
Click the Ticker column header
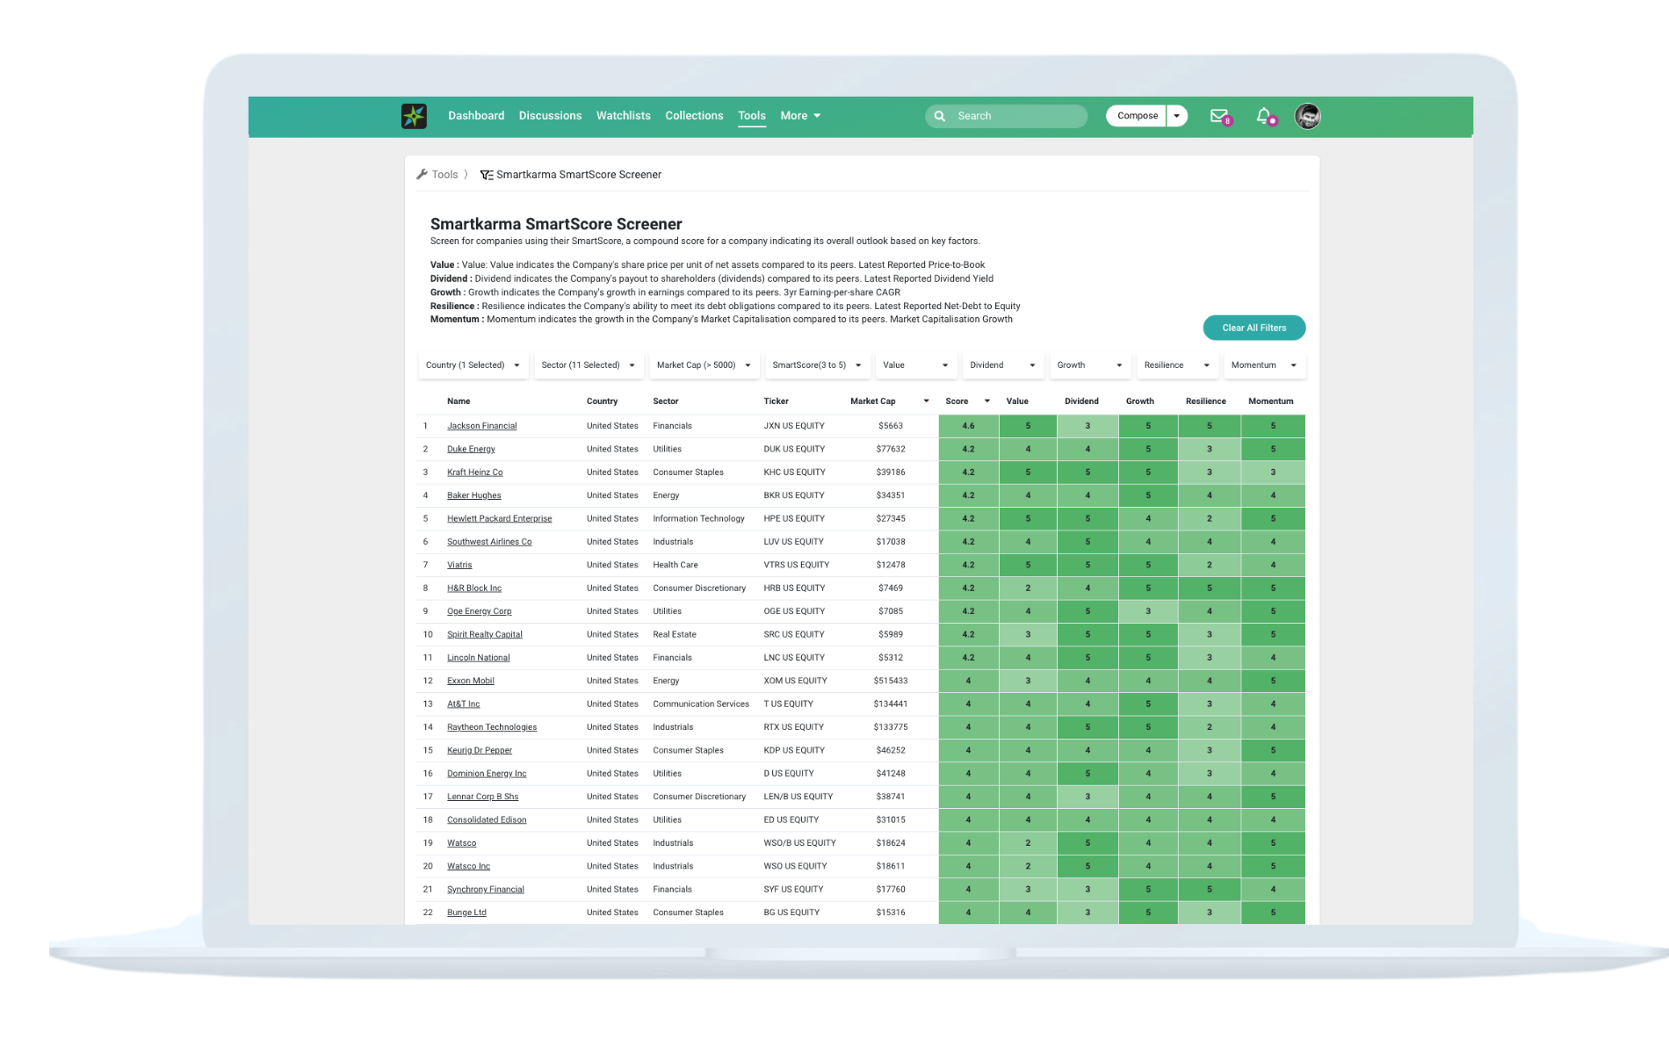(x=776, y=401)
